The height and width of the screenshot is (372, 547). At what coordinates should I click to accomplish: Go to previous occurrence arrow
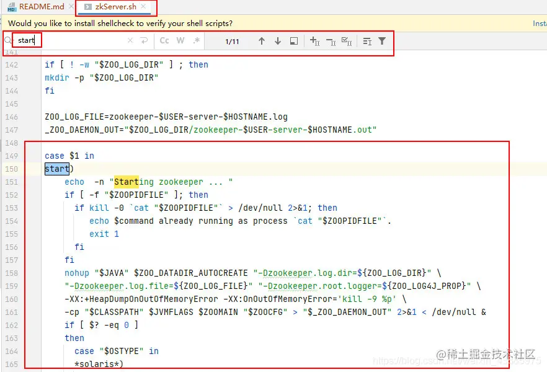click(x=262, y=41)
